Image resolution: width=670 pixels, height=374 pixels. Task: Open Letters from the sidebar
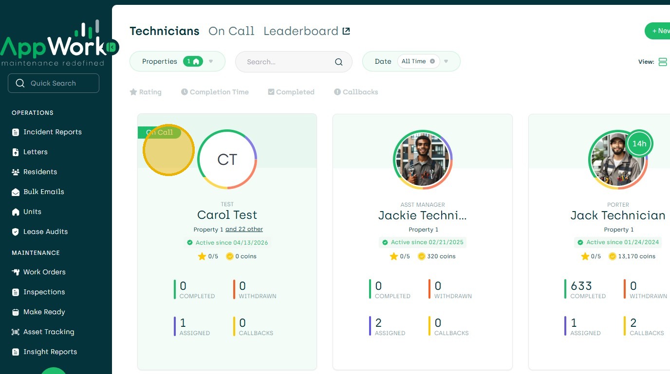coord(30,152)
